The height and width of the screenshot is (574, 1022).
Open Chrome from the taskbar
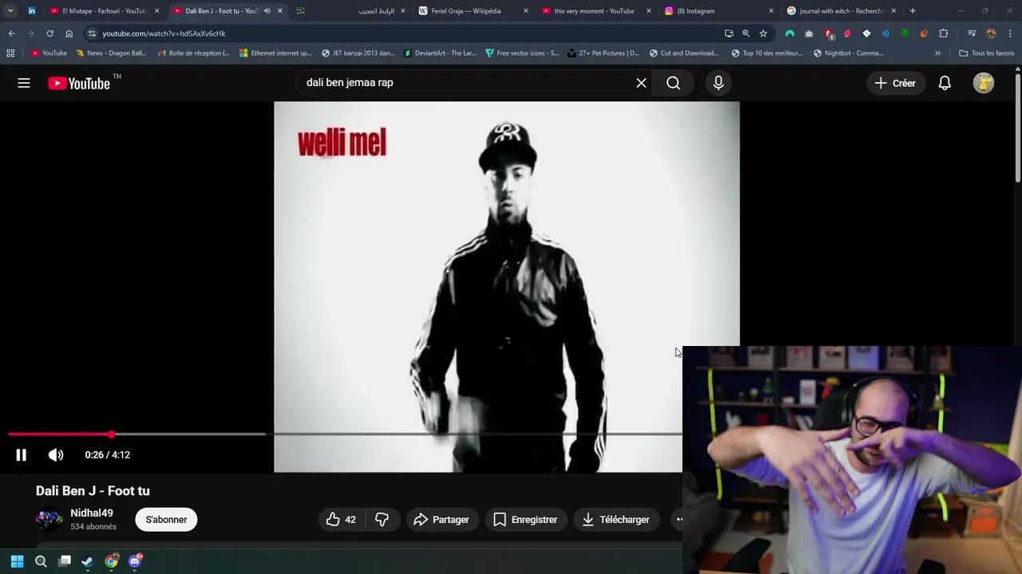coord(111,561)
